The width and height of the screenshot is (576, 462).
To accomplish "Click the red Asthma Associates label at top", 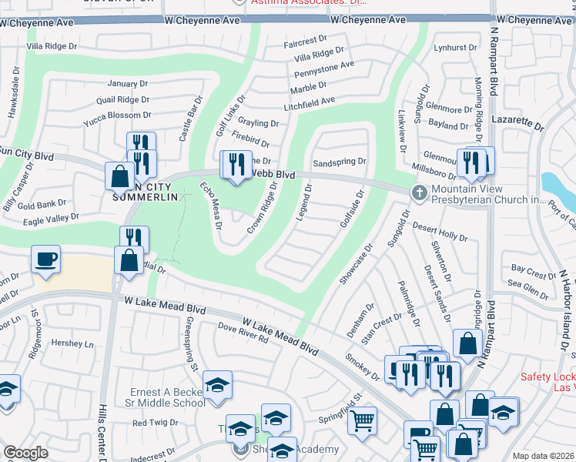I will coord(309,2).
